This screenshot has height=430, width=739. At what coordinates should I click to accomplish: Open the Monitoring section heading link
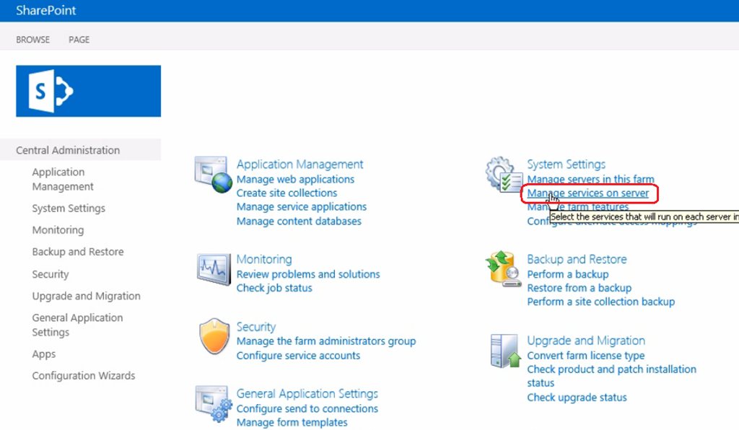tap(264, 259)
